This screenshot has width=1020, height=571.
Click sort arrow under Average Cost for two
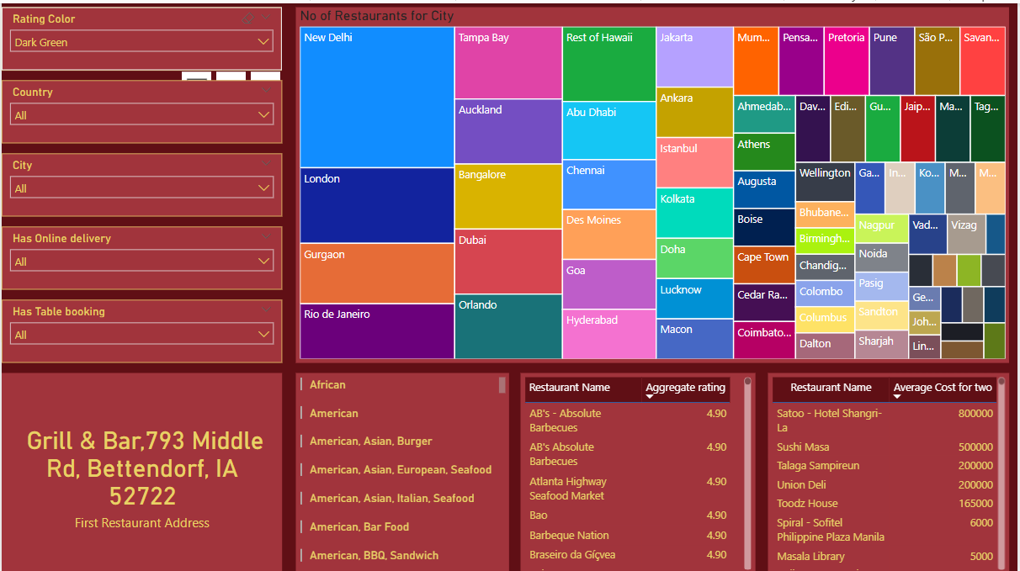coord(897,397)
